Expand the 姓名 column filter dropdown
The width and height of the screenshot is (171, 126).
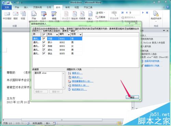[57, 34]
